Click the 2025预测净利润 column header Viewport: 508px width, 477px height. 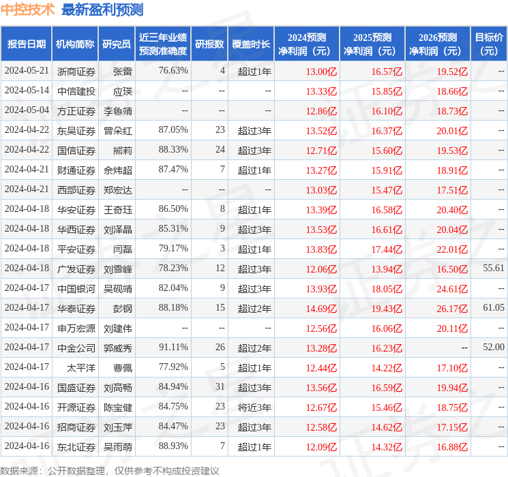372,44
